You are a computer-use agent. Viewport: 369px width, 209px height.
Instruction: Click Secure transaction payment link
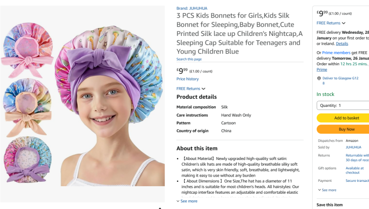[357, 181]
